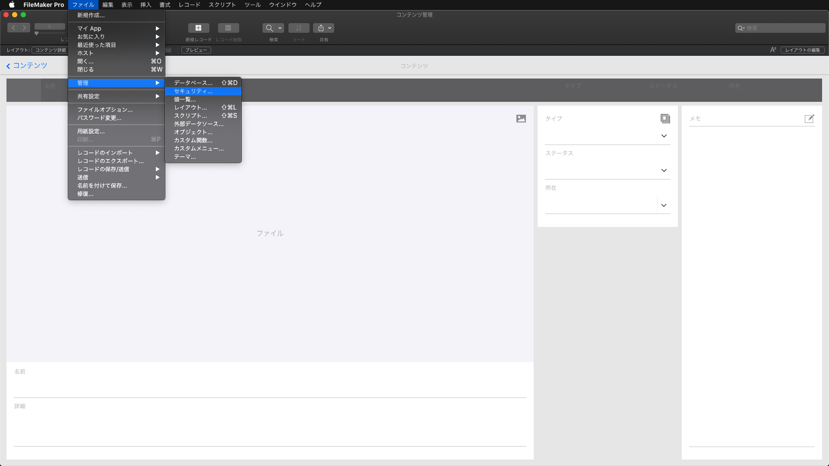Image resolution: width=829 pixels, height=466 pixels.
Task: Click the レイアウトの編集 button
Action: [x=802, y=50]
